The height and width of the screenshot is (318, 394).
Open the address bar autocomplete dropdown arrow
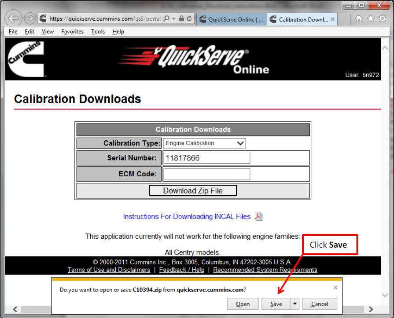[173, 18]
